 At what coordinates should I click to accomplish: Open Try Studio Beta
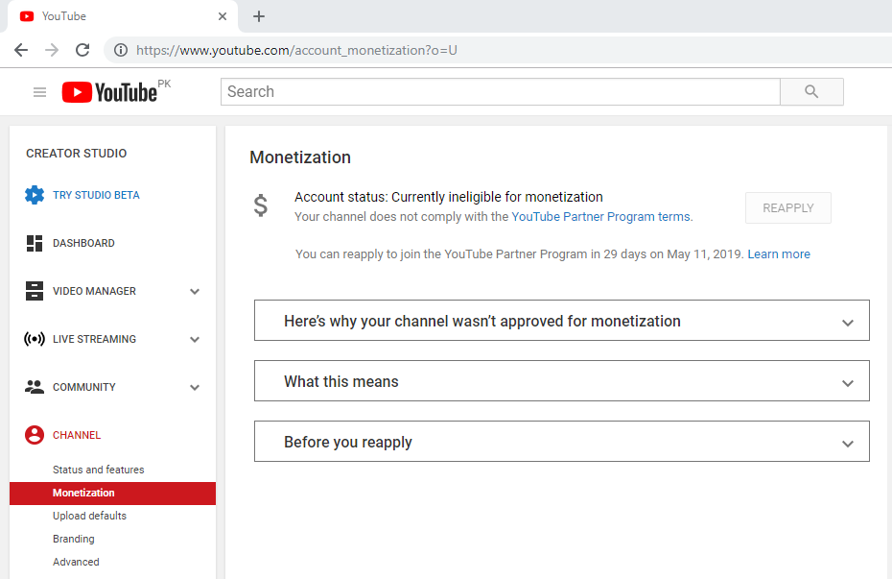point(96,195)
